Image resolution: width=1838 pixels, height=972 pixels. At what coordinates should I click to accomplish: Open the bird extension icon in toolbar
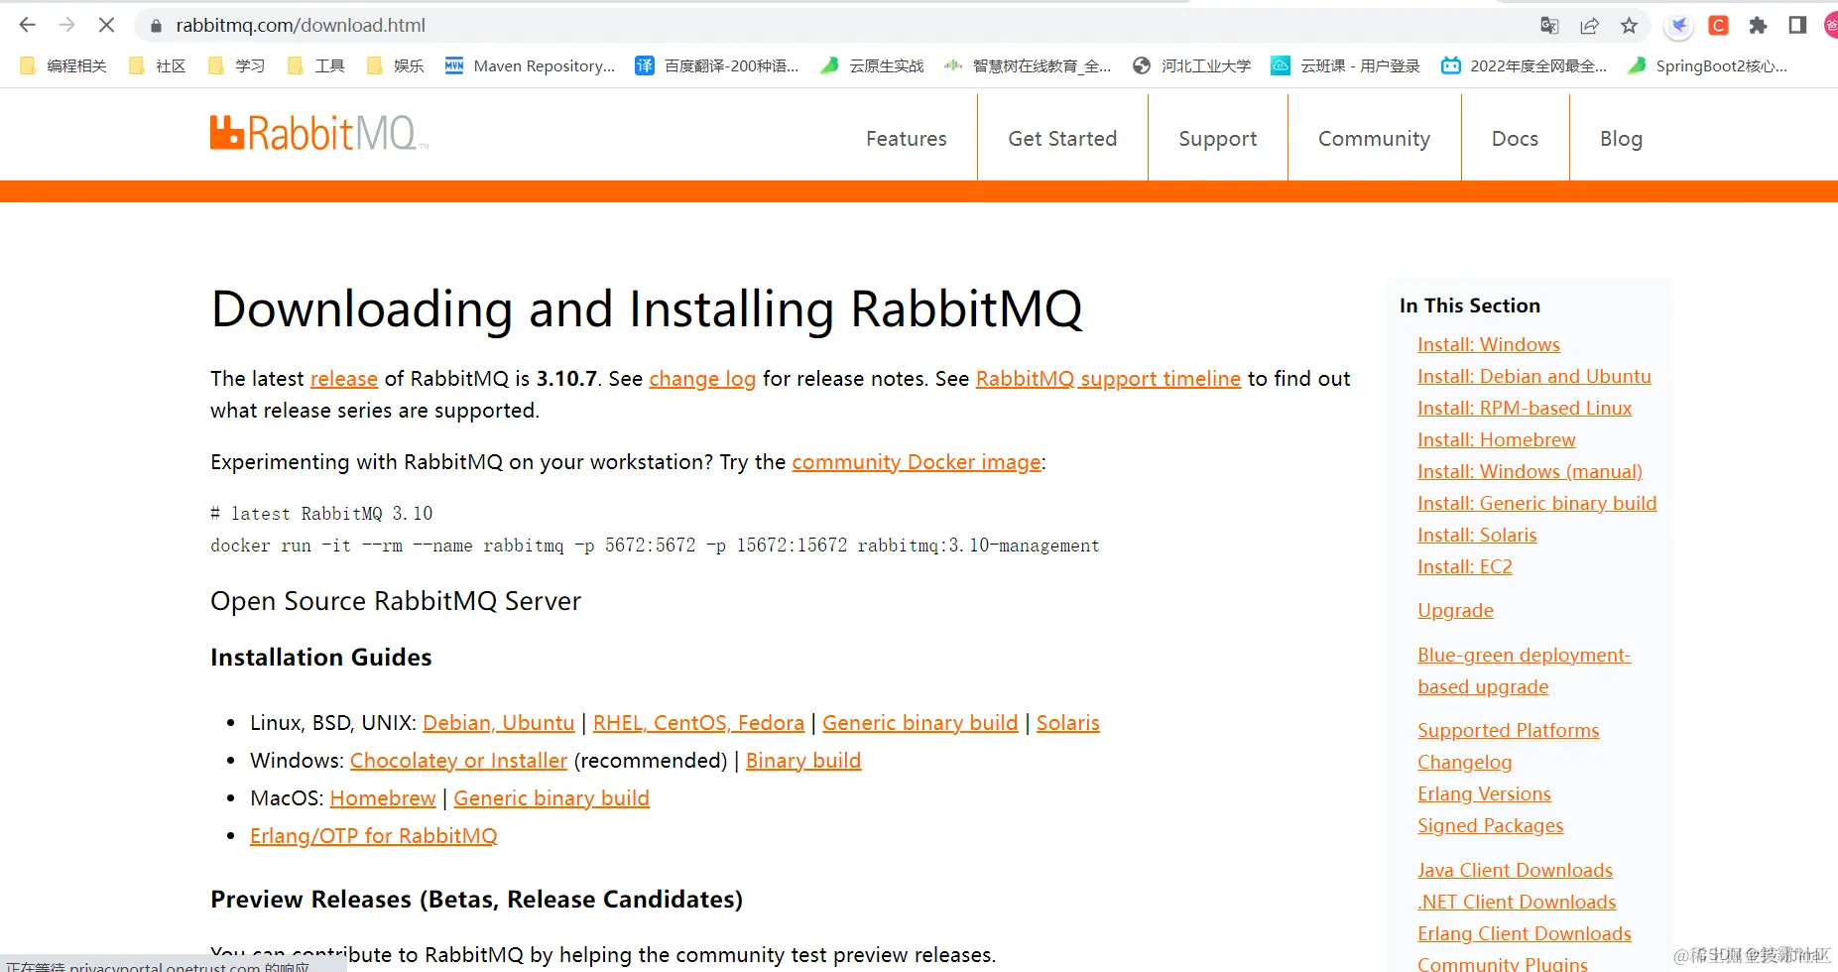click(x=1678, y=26)
